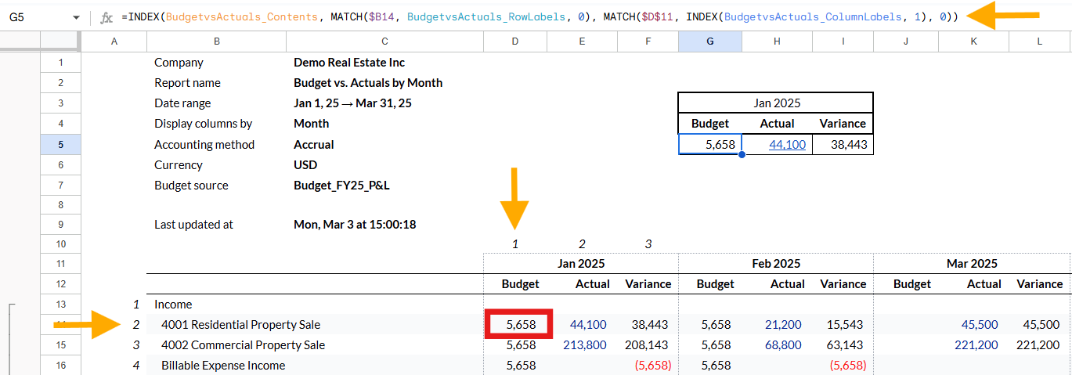This screenshot has height=375, width=1072.
Task: Select row 16 header
Action: 60,365
